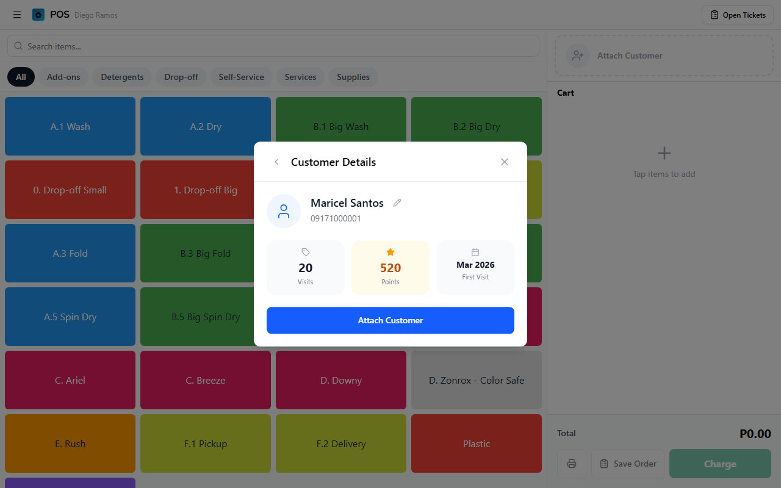Click the printer icon button

pyautogui.click(x=572, y=464)
